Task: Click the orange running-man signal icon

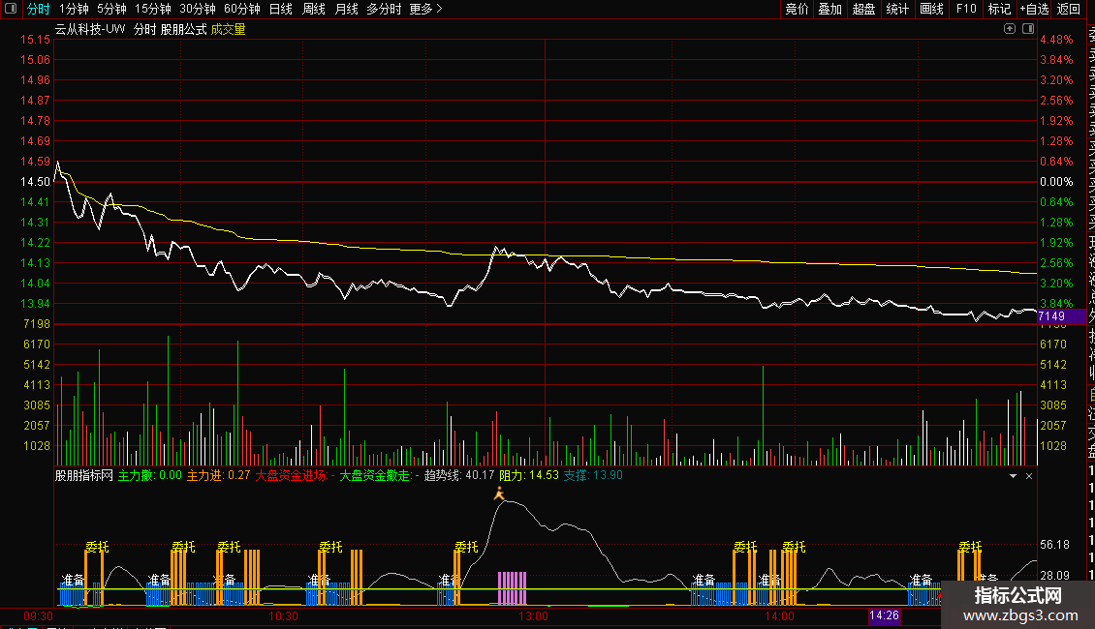Action: click(499, 494)
